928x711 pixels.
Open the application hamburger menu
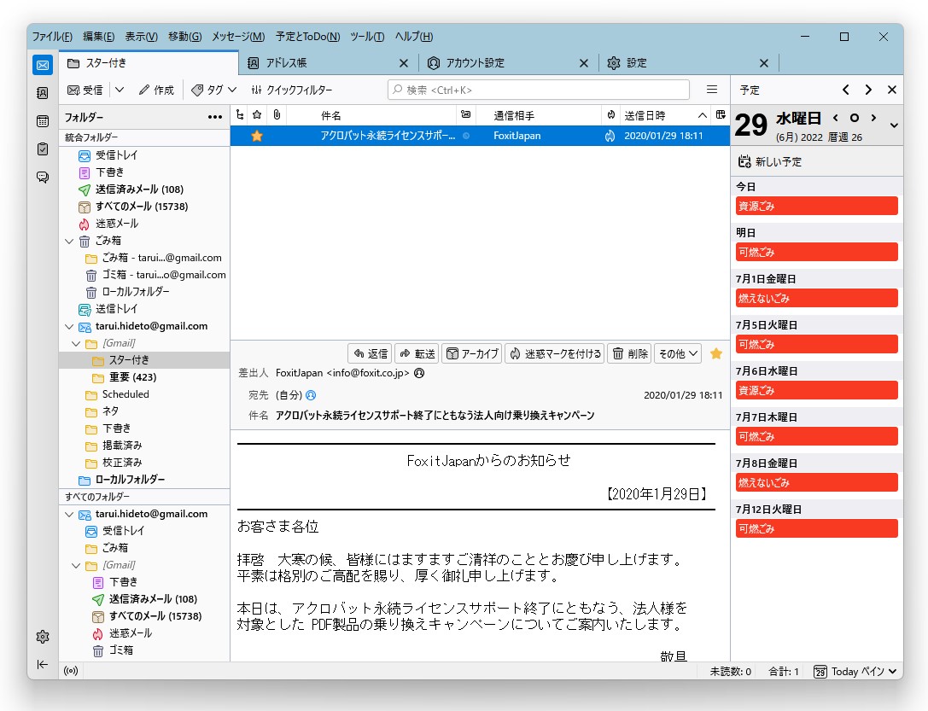712,90
